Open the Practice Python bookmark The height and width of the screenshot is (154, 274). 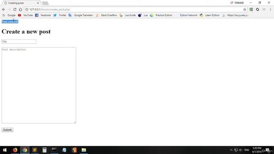[161, 15]
